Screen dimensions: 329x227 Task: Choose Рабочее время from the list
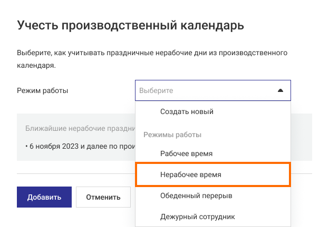pyautogui.click(x=186, y=154)
